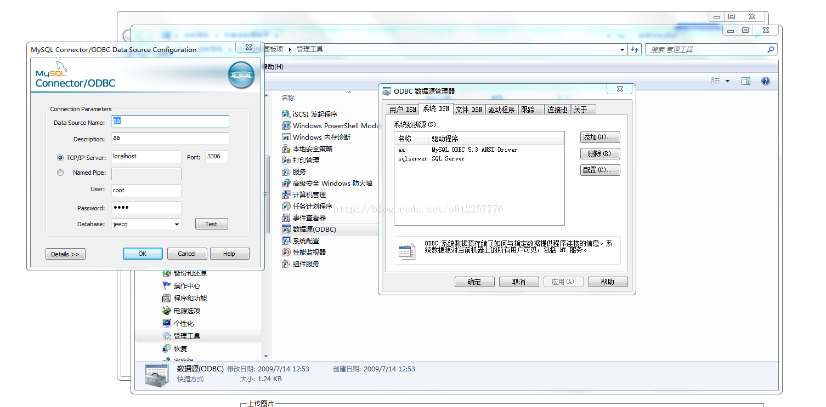Click the Windows PowerShell Modules icon
Viewport: 826px width, 407px height.
(x=285, y=125)
